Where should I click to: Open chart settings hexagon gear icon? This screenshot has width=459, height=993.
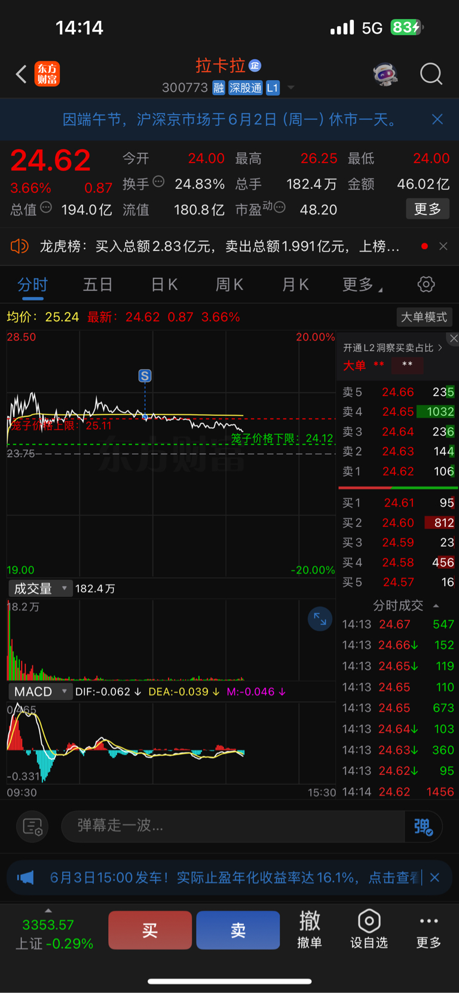(x=426, y=284)
